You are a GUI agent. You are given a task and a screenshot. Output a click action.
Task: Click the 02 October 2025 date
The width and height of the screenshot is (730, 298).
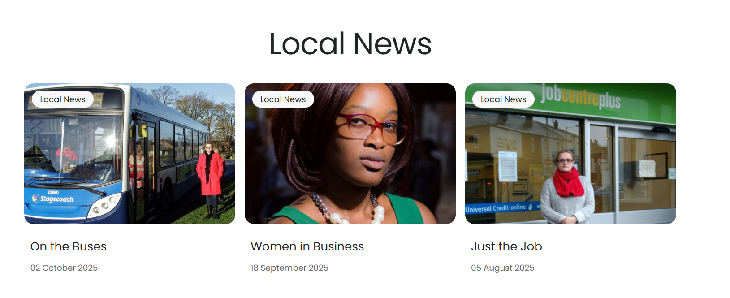(x=64, y=268)
